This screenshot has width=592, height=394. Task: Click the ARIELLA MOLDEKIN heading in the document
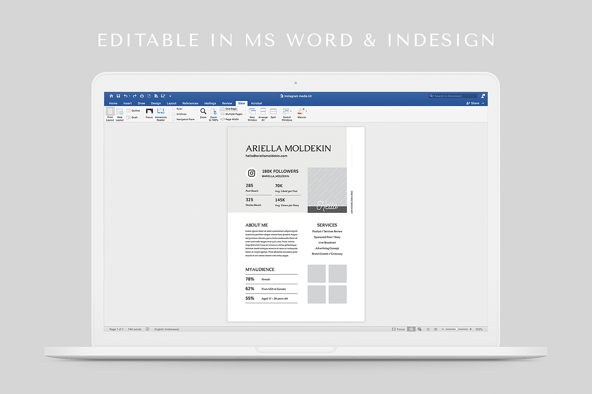[x=288, y=148]
